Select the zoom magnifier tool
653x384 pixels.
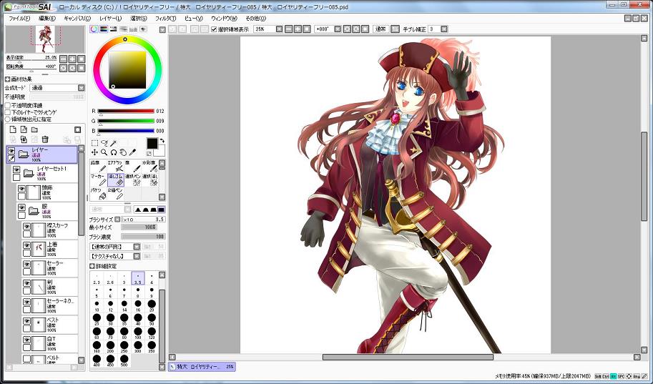[104, 152]
